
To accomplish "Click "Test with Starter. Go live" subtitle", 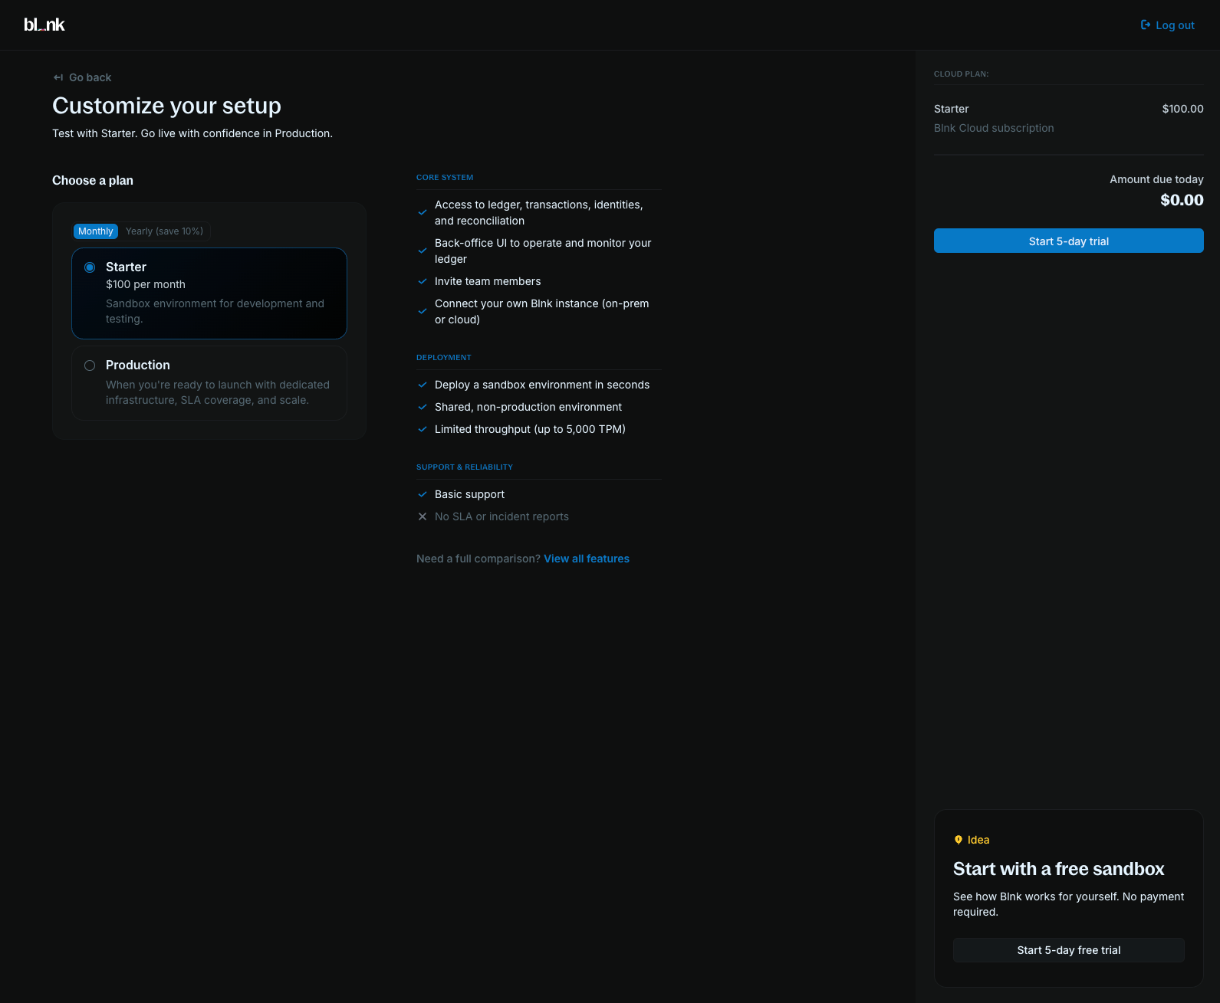I will 192,133.
